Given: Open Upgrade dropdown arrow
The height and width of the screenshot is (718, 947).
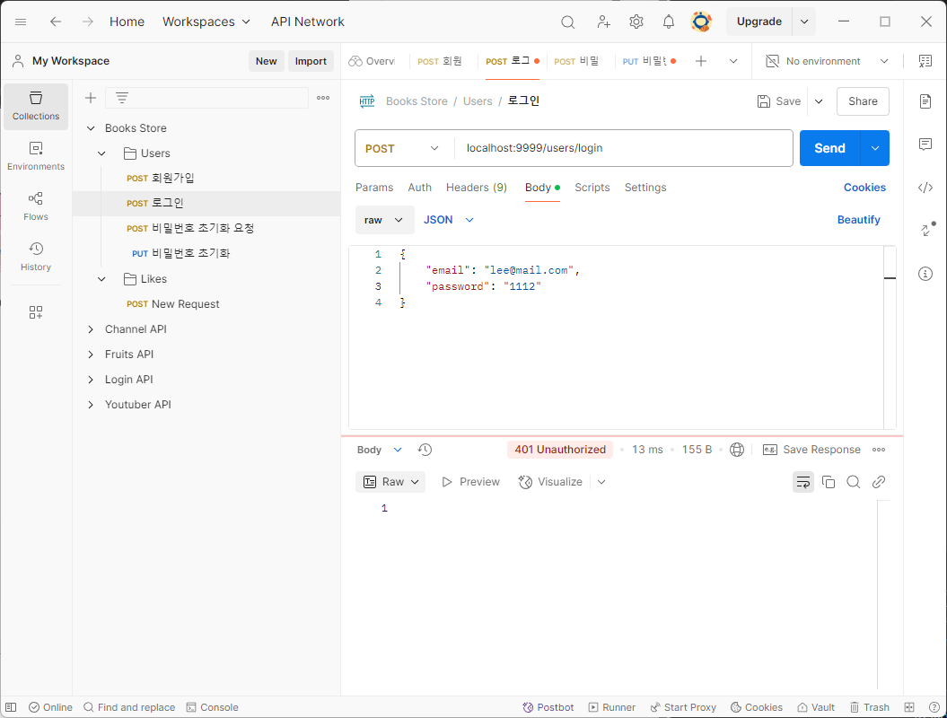Looking at the screenshot, I should point(804,22).
